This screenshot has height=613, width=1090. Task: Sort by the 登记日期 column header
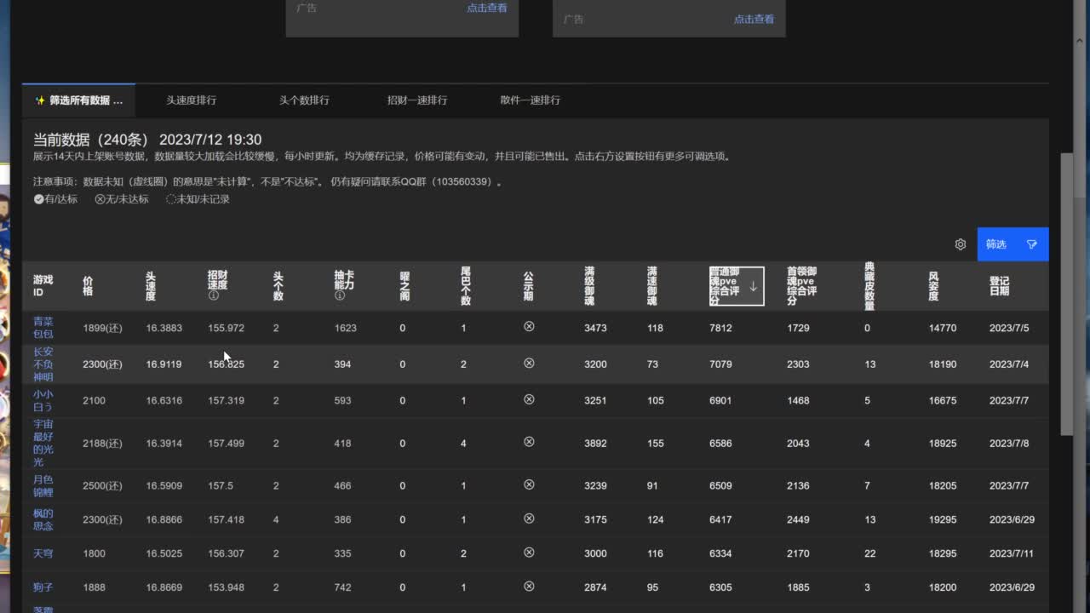pos(999,285)
